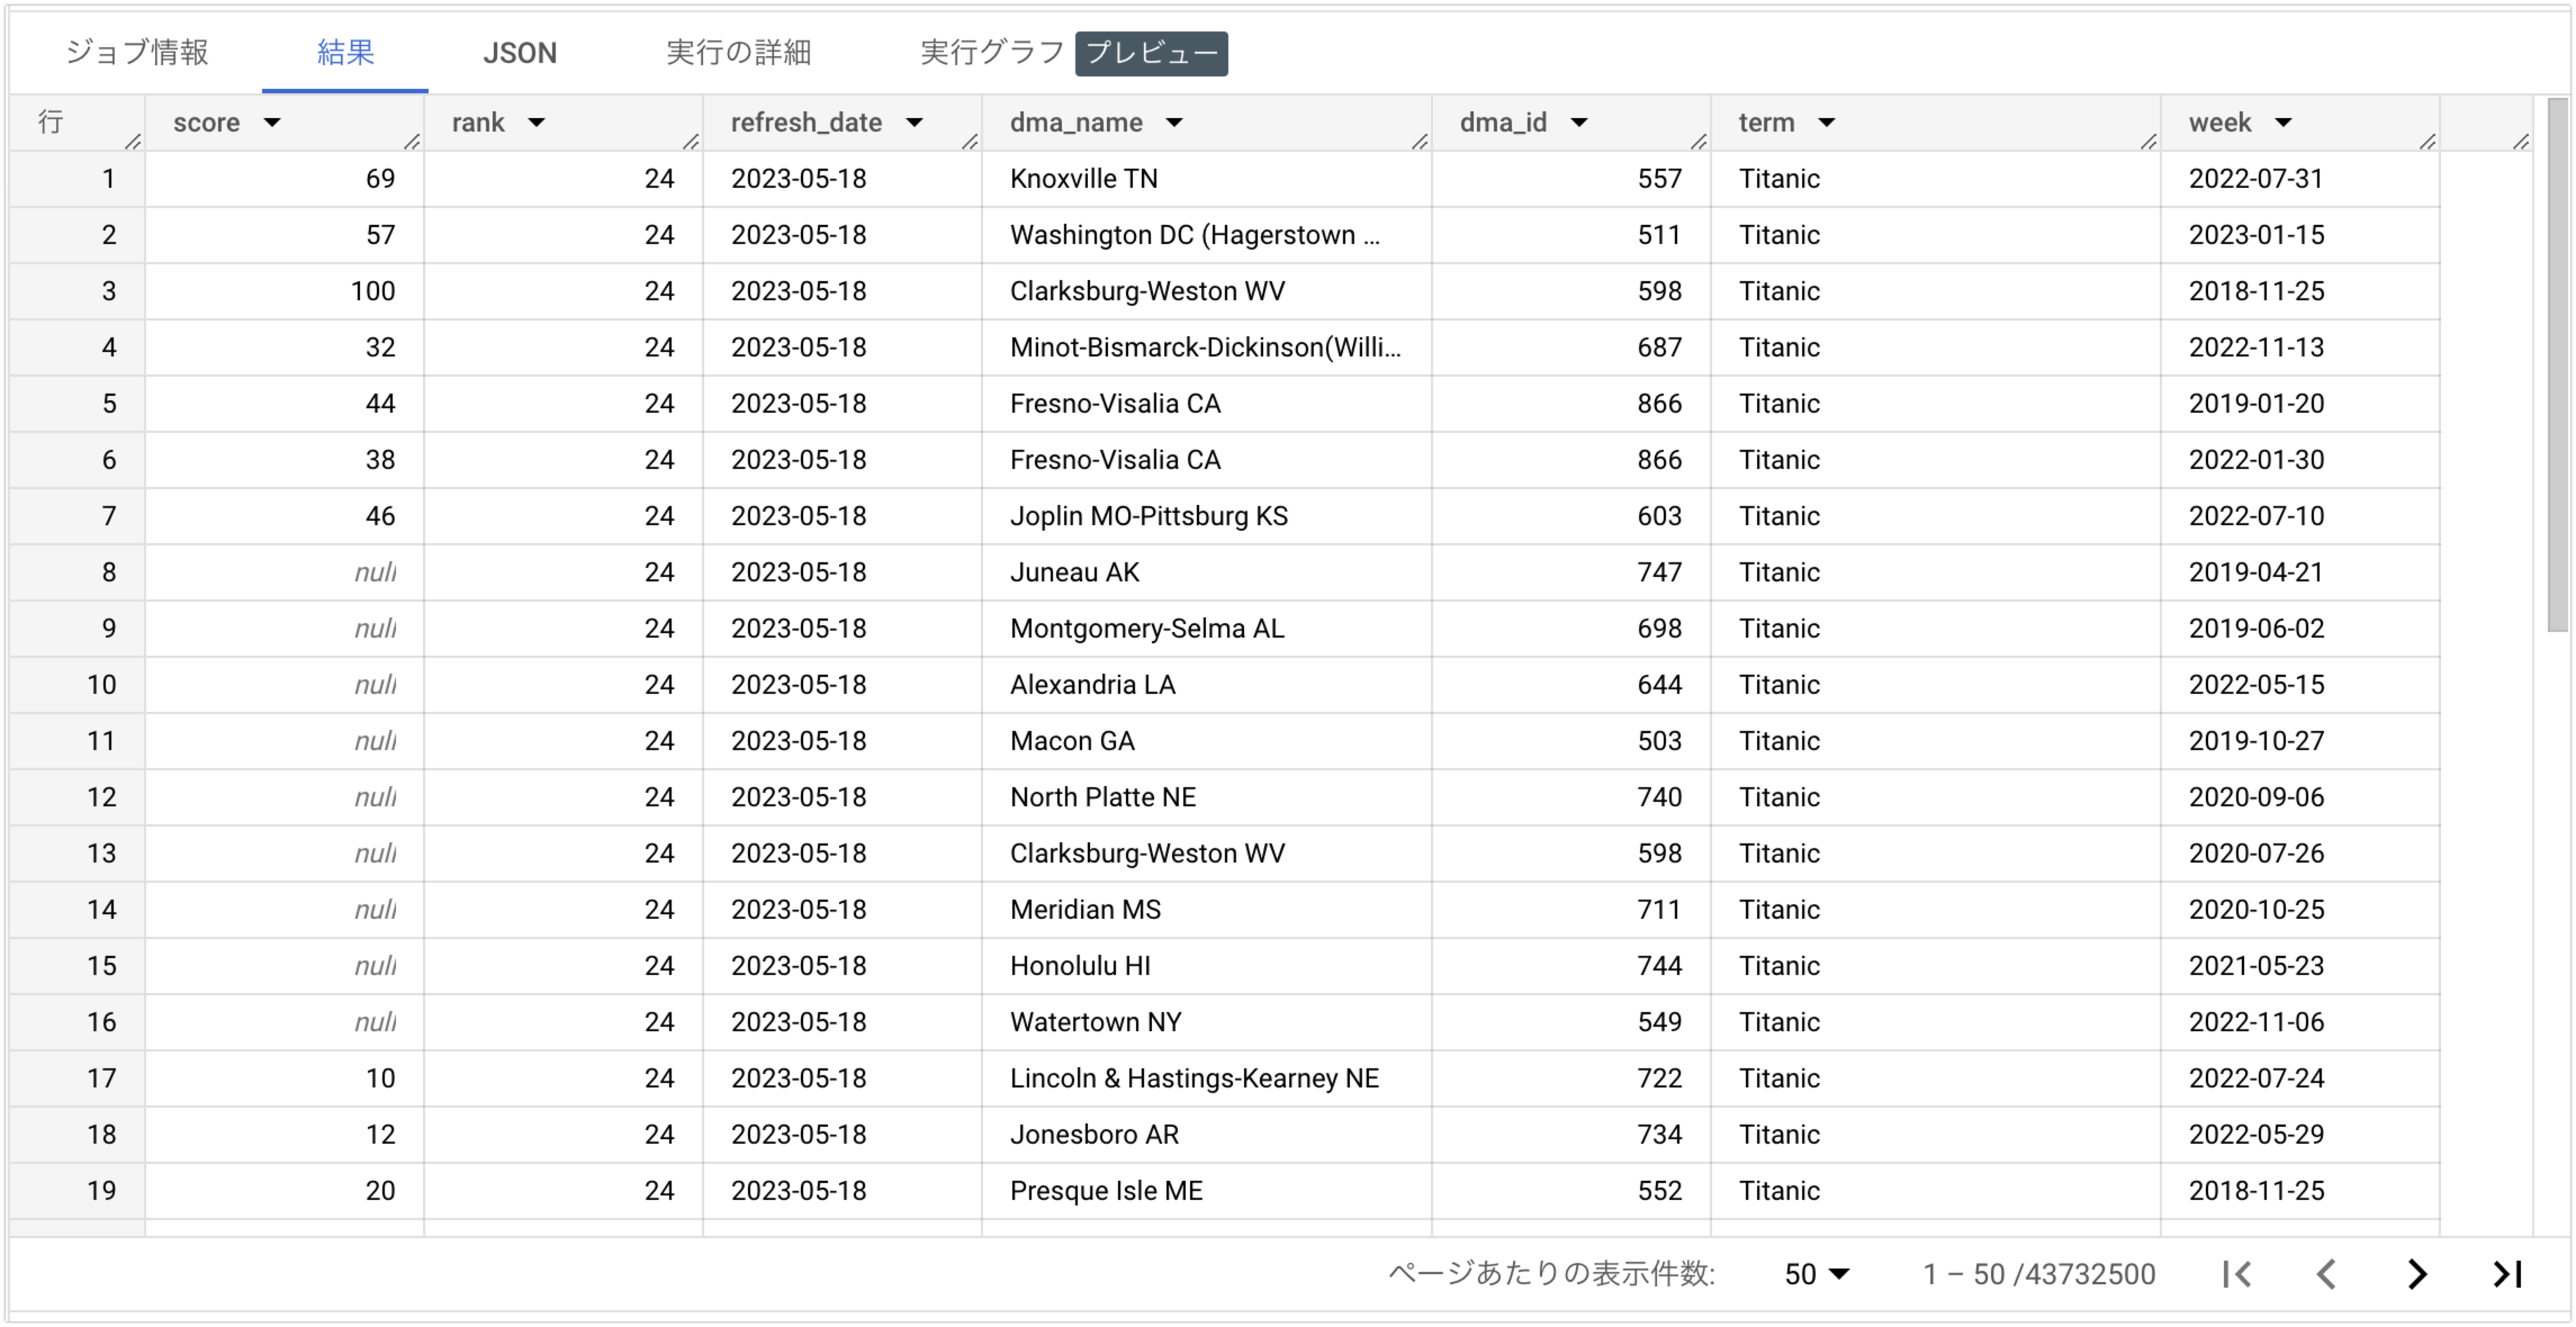Click score column resize handle
2576x1327 pixels.
412,142
